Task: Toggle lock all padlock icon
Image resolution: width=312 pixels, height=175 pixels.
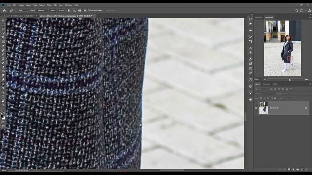Action: point(275,98)
